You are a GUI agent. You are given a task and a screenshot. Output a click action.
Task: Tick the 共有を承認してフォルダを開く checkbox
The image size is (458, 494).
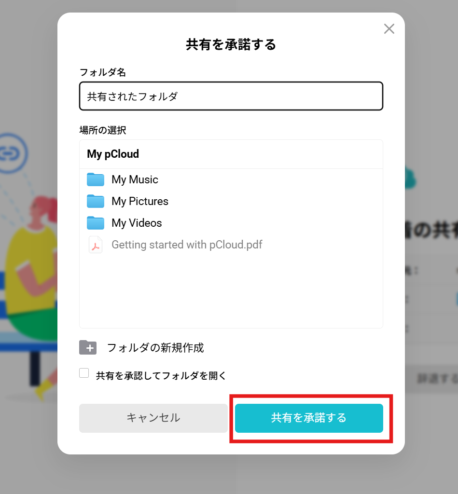click(84, 373)
